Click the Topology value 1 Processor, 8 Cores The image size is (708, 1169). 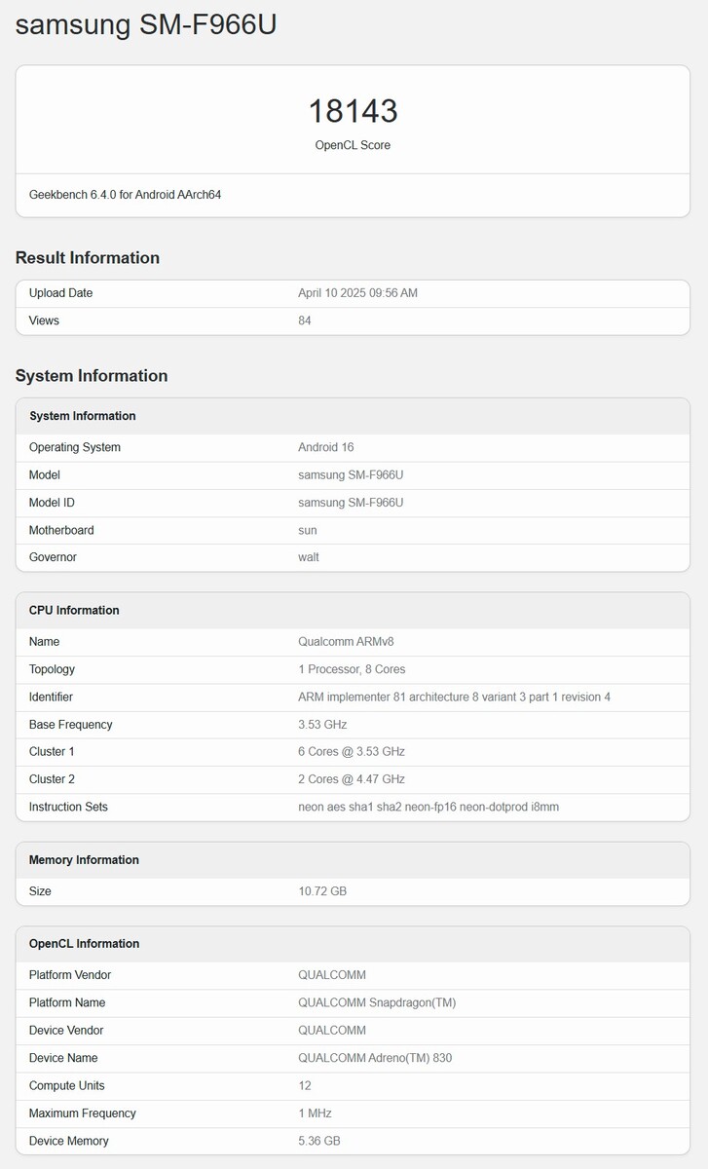point(352,669)
